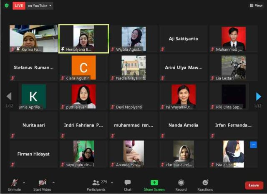Expand audio options arrow next to Unmute
The width and height of the screenshot is (267, 194).
[24, 183]
